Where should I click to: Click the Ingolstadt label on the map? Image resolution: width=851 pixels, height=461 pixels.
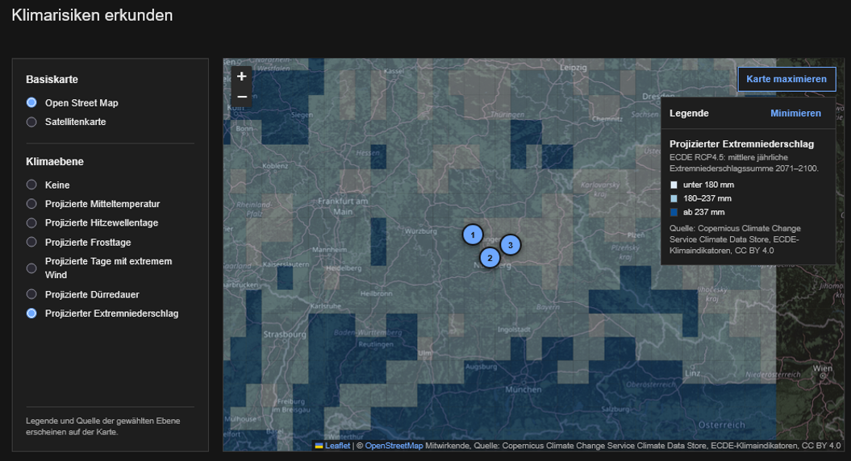[x=514, y=329]
